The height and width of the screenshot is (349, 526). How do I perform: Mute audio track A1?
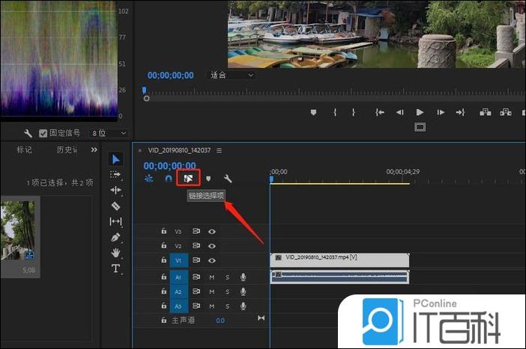[212, 277]
